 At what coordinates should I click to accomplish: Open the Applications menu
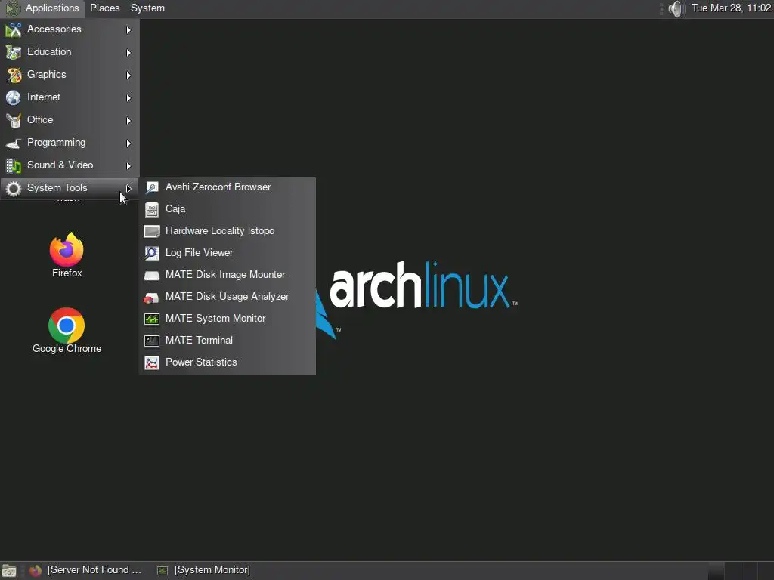pos(43,8)
